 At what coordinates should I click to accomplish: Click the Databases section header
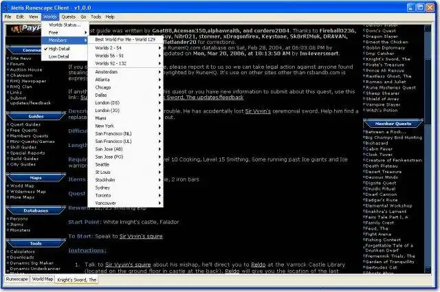(36, 211)
